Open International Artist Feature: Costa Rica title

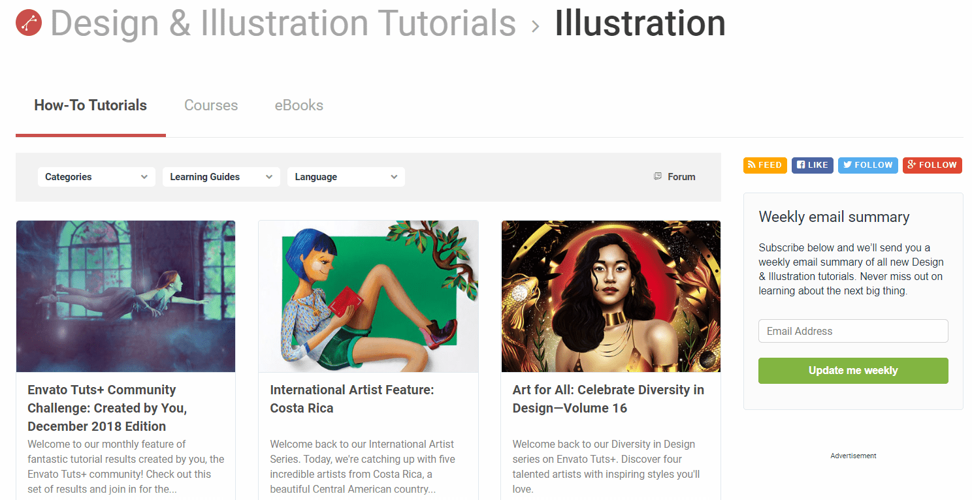[x=352, y=399]
